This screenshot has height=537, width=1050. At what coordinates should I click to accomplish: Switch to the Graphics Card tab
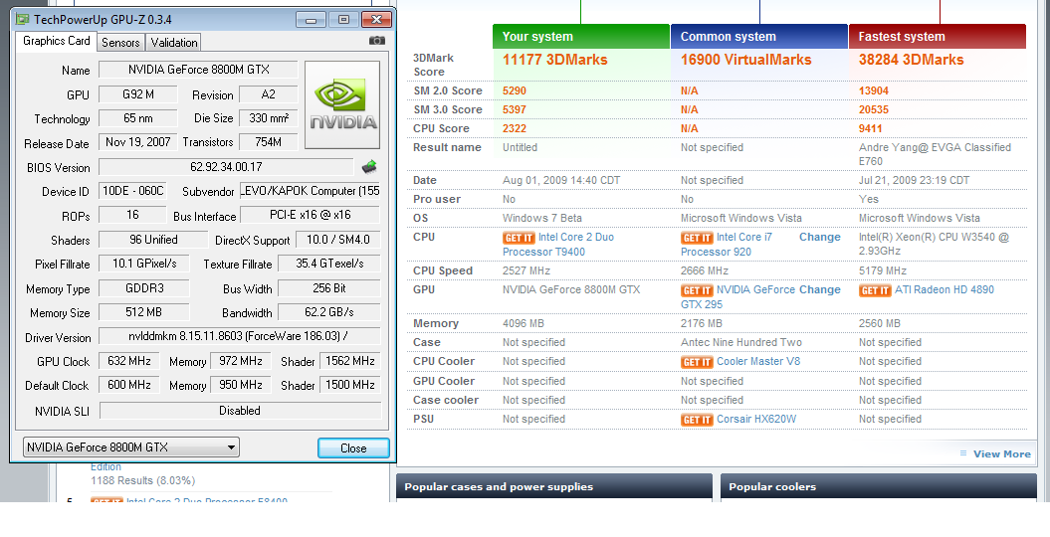pos(57,41)
